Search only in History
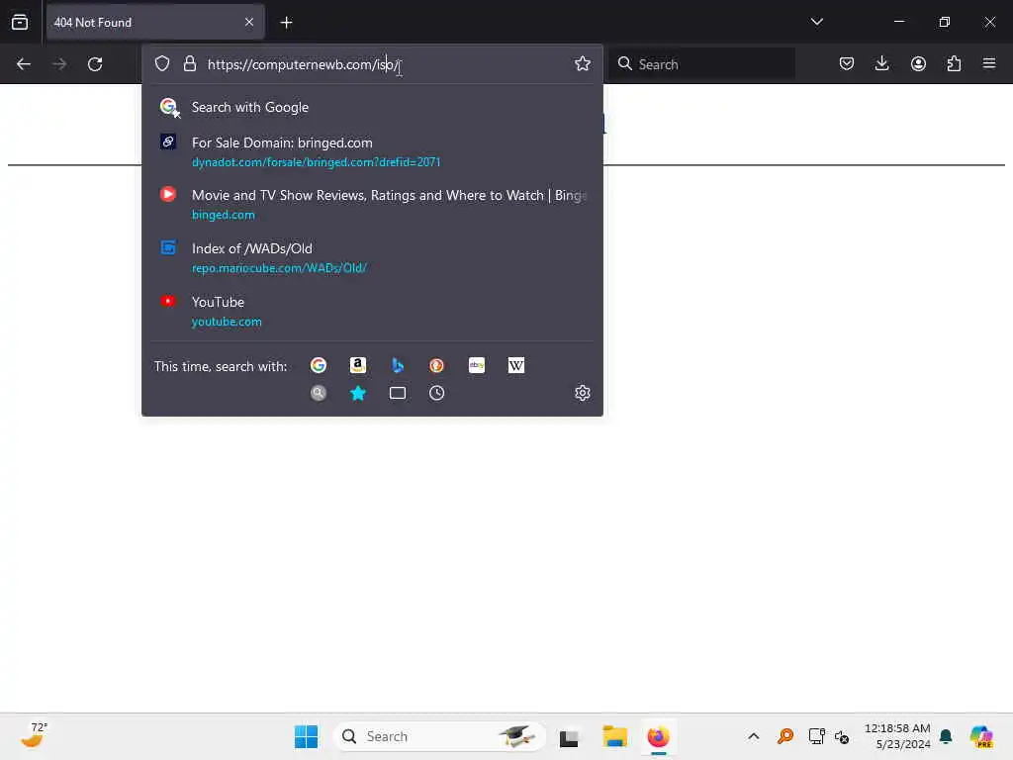 coord(436,393)
